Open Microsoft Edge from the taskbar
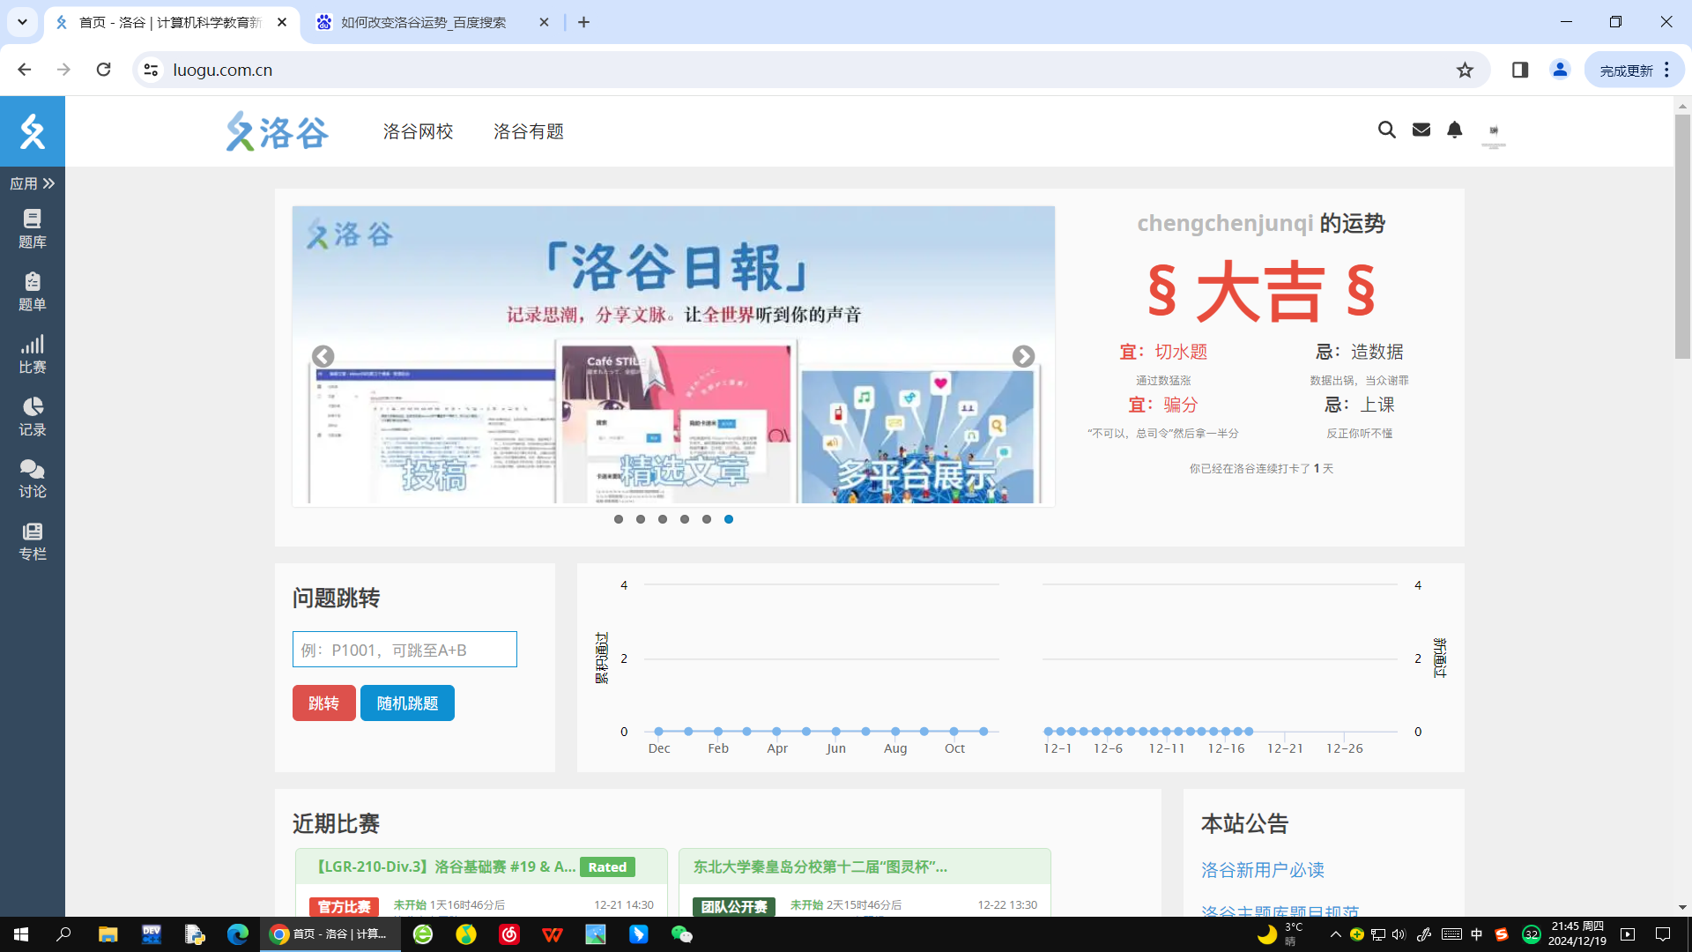The image size is (1692, 952). click(x=238, y=934)
